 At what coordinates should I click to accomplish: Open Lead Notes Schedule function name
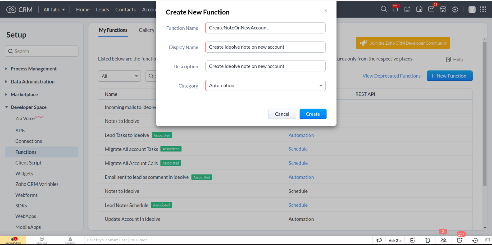pos(126,205)
